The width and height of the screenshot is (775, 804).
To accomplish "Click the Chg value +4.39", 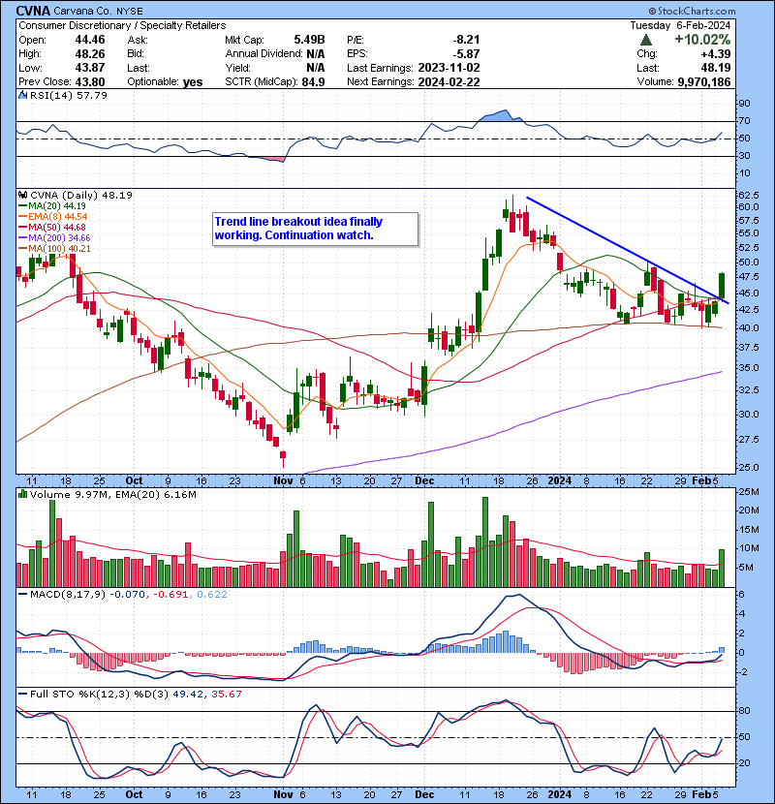I will point(717,53).
